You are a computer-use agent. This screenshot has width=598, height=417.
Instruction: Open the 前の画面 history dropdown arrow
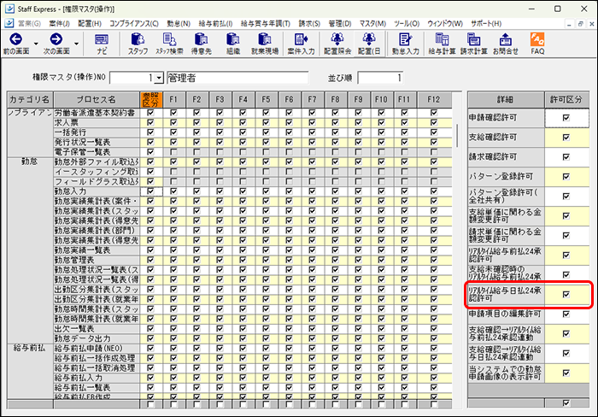36,44
